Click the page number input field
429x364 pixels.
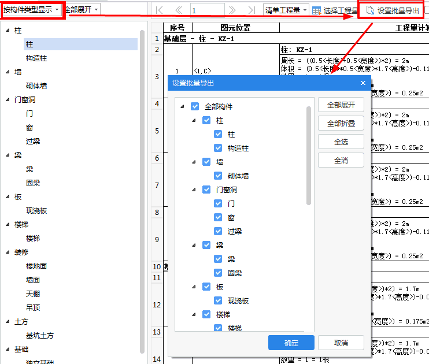[206, 10]
